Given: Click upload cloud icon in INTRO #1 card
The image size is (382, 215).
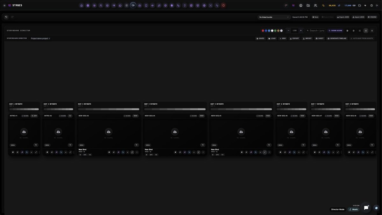Looking at the screenshot, I should coord(24,132).
